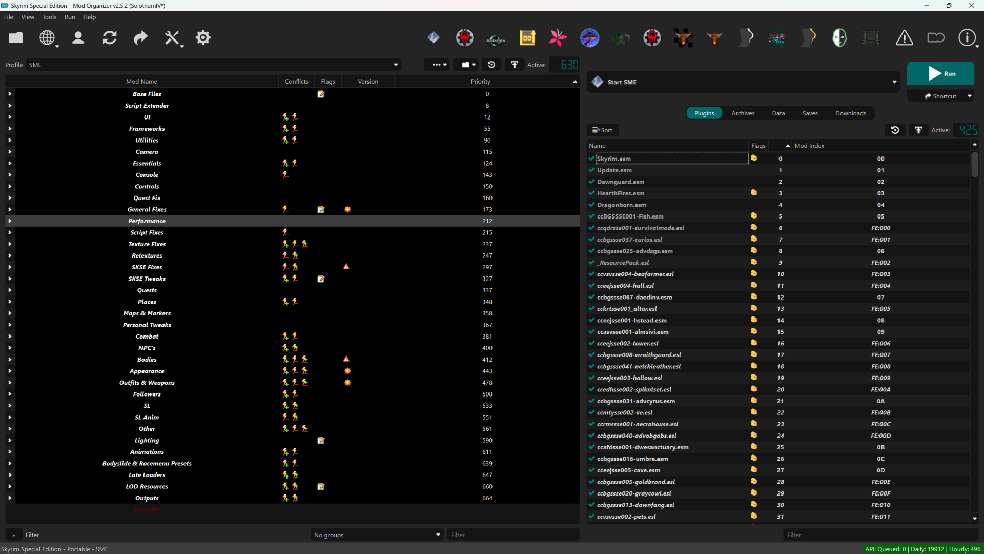This screenshot has height=554, width=984.
Task: Click the yellow square app shortcut icon
Action: (527, 38)
